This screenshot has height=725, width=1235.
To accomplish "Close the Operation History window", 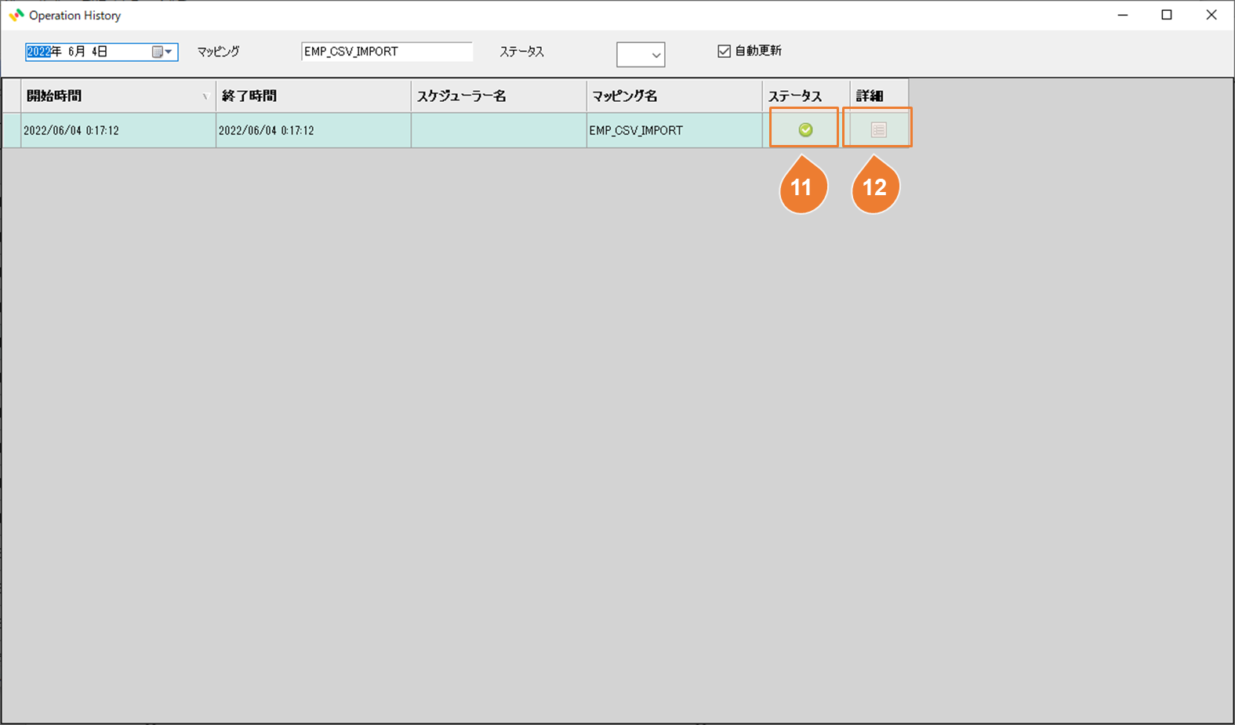I will [x=1211, y=15].
